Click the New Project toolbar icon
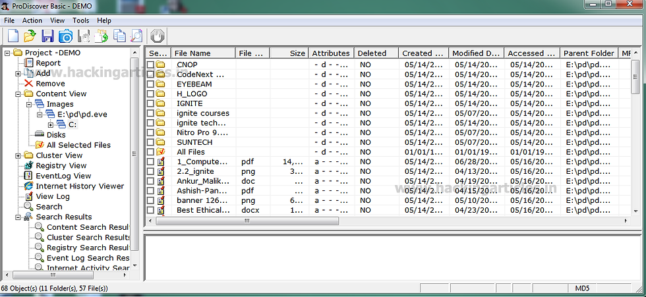The image size is (646, 297). (13, 36)
